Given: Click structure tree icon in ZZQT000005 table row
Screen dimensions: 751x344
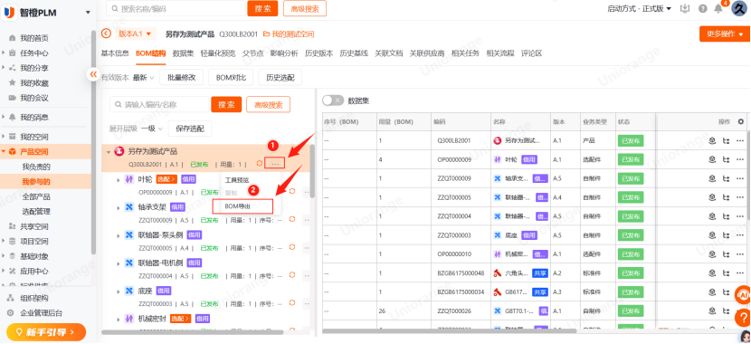Looking at the screenshot, I should [x=726, y=197].
